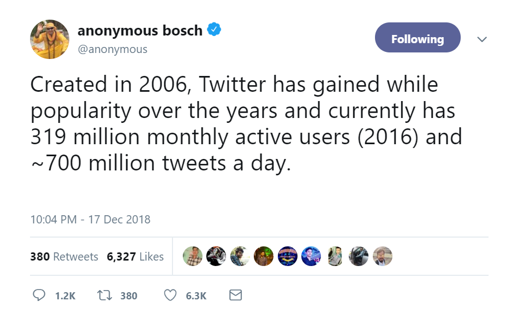Click the fourth liker avatar with green background
The width and height of the screenshot is (512, 313).
tap(264, 256)
